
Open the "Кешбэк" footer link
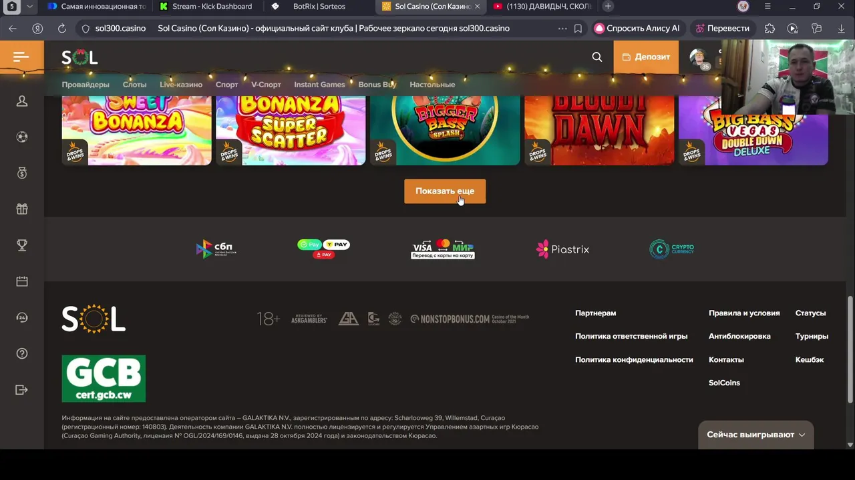pyautogui.click(x=810, y=359)
